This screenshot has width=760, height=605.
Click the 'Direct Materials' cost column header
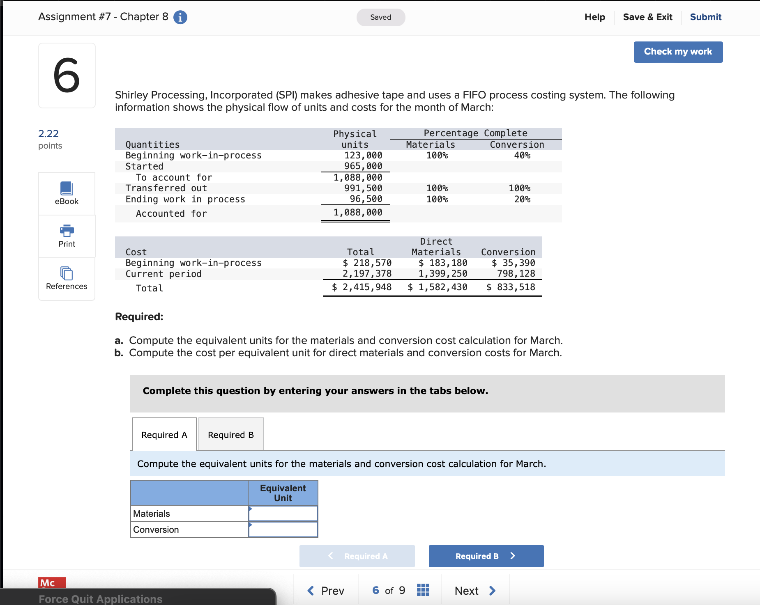tap(436, 247)
